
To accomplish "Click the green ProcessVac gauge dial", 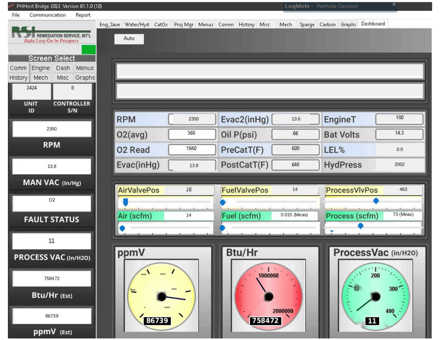I will 375,296.
